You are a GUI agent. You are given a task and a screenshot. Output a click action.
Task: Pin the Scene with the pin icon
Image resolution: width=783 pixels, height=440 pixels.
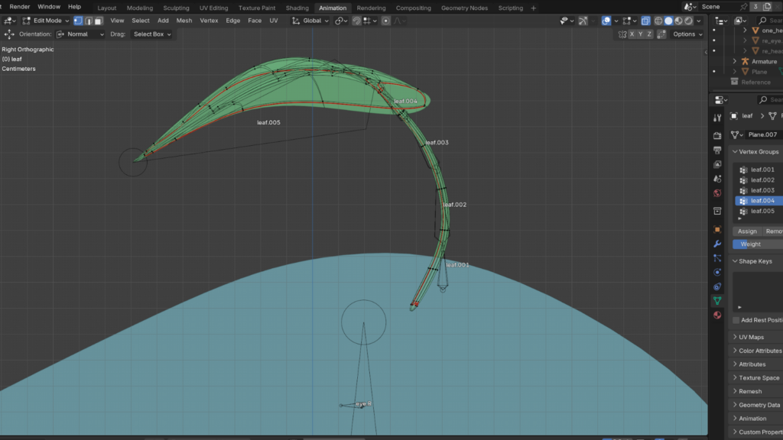(x=743, y=6)
